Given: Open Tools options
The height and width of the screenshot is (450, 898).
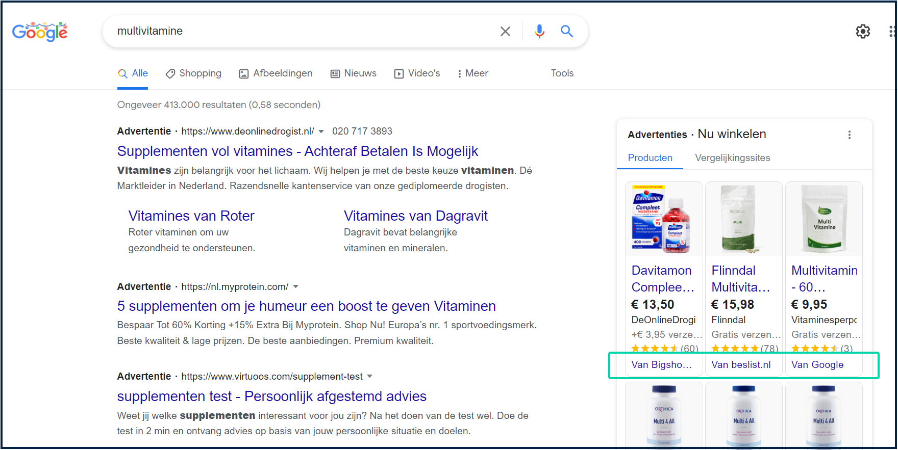Looking at the screenshot, I should (562, 73).
